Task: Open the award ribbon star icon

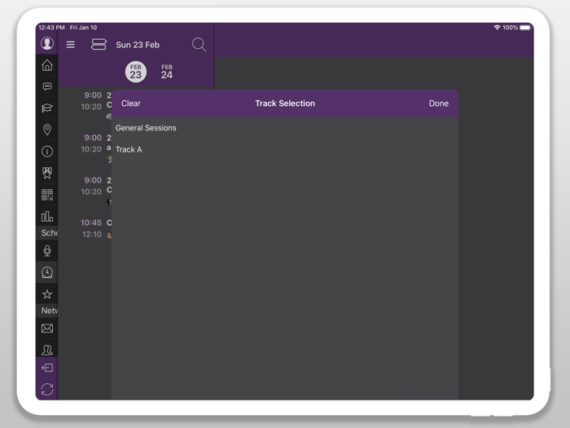Action: pyautogui.click(x=47, y=173)
